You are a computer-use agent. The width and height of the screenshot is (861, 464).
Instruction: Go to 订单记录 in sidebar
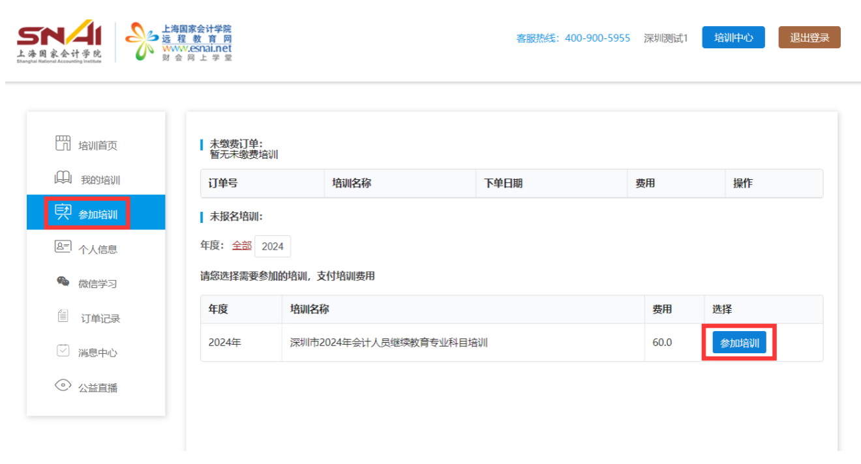tap(100, 319)
